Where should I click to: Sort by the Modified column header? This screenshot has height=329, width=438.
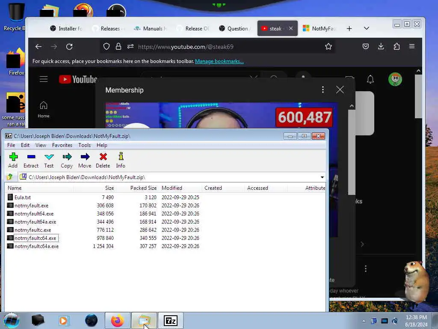coord(180,188)
